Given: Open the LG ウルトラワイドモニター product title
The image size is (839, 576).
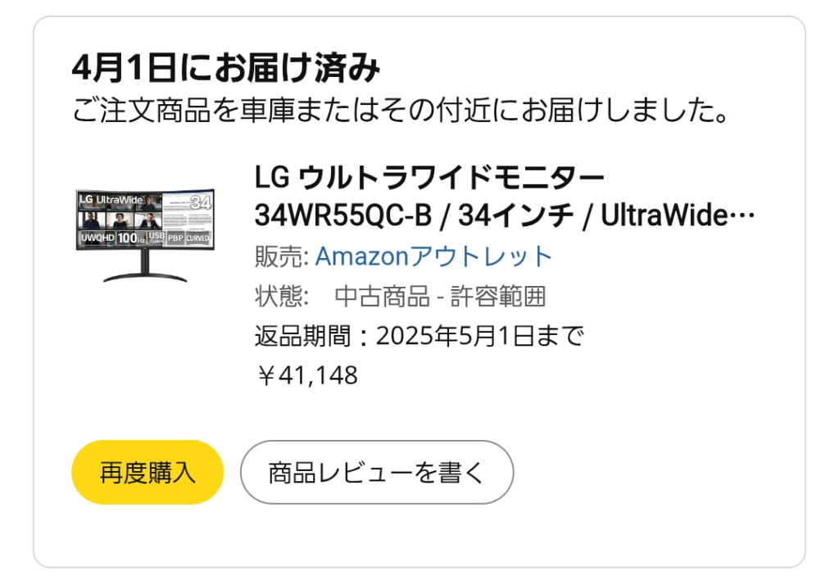Looking at the screenshot, I should click(x=430, y=177).
